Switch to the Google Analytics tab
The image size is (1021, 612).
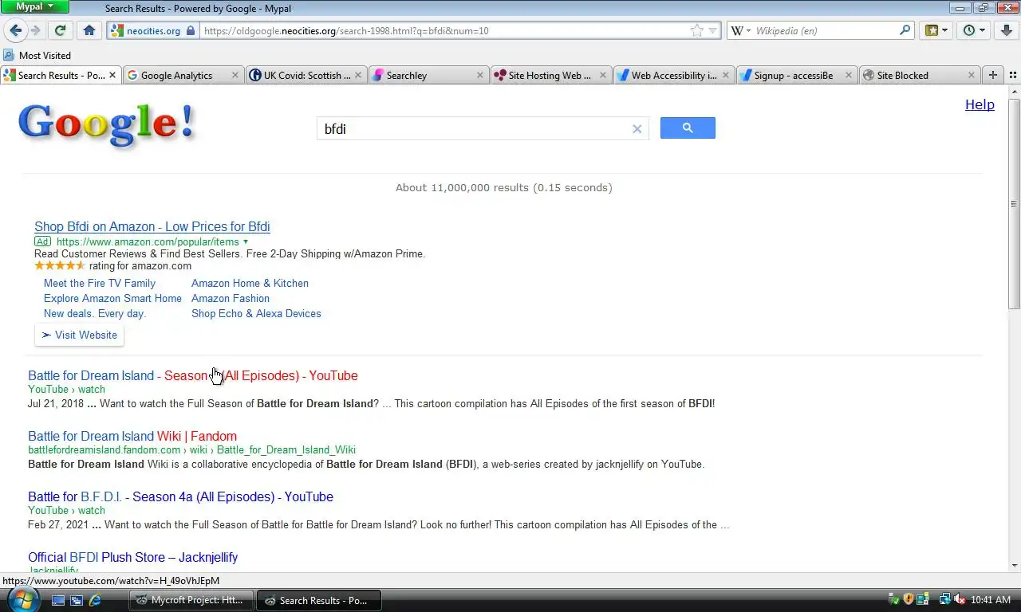176,75
